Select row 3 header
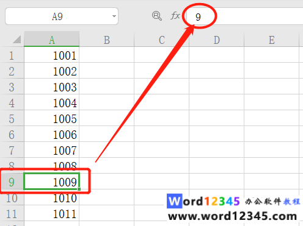 12,87
